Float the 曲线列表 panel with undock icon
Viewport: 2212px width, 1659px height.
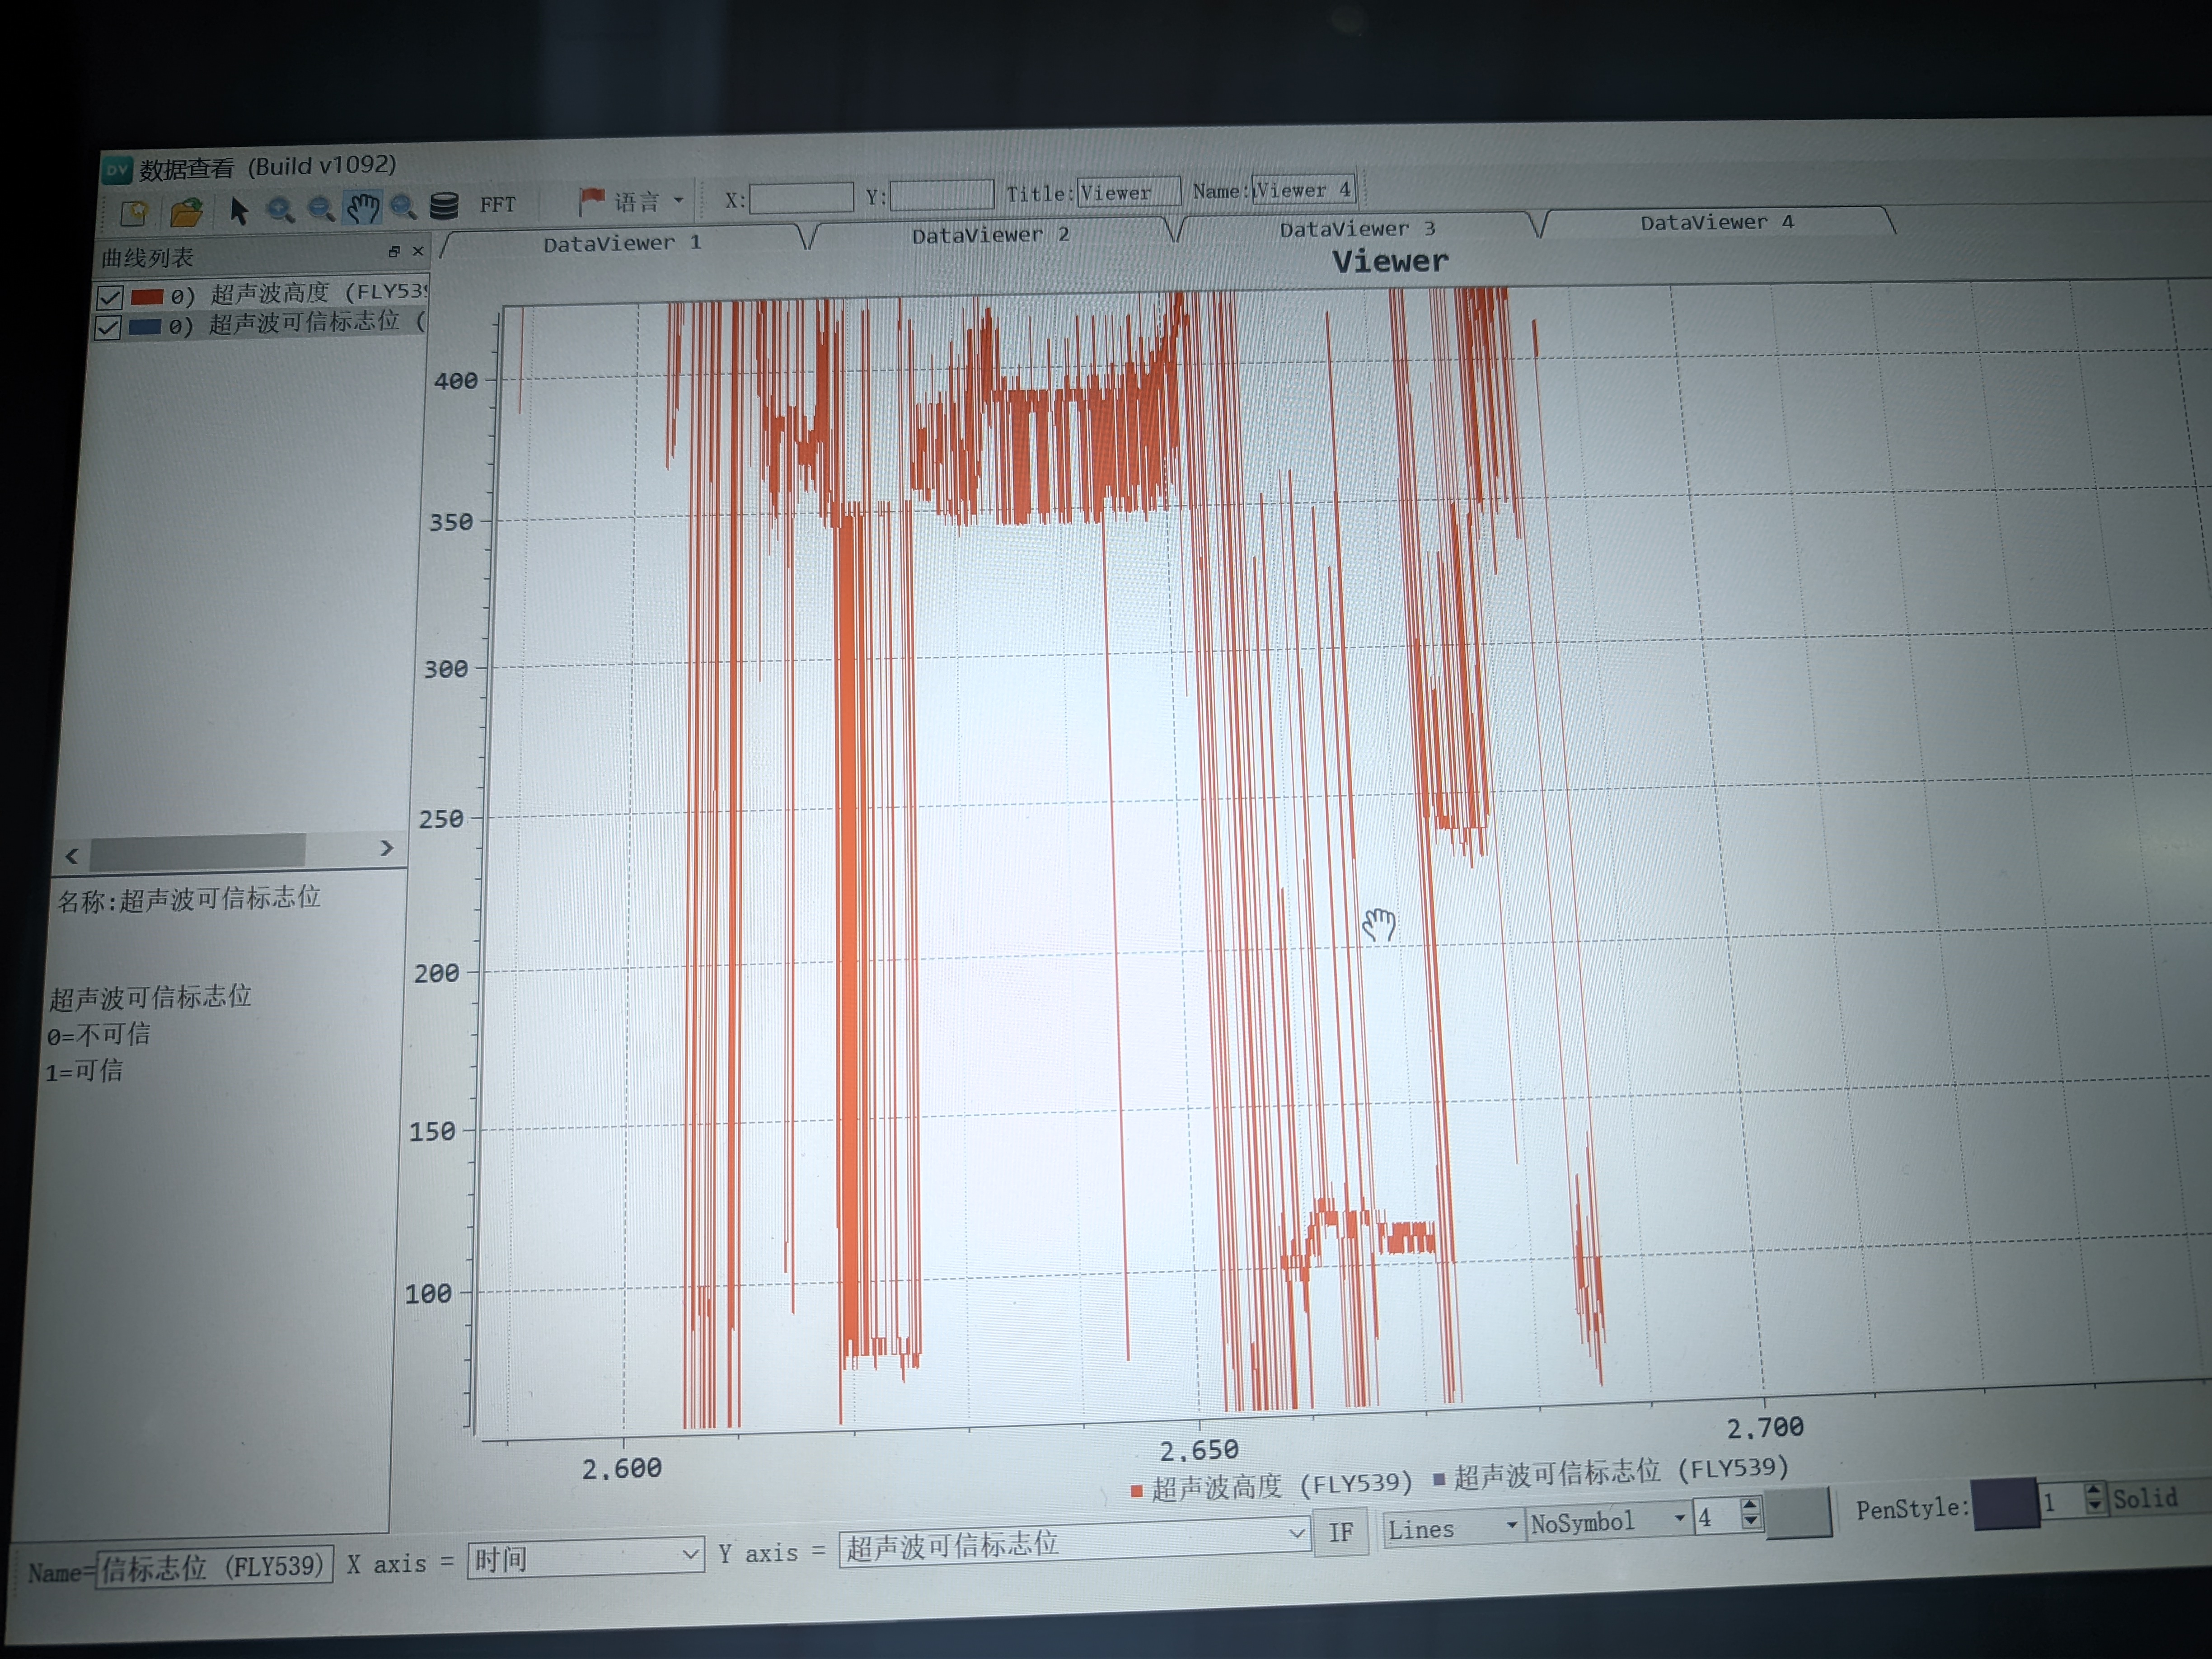click(x=394, y=252)
